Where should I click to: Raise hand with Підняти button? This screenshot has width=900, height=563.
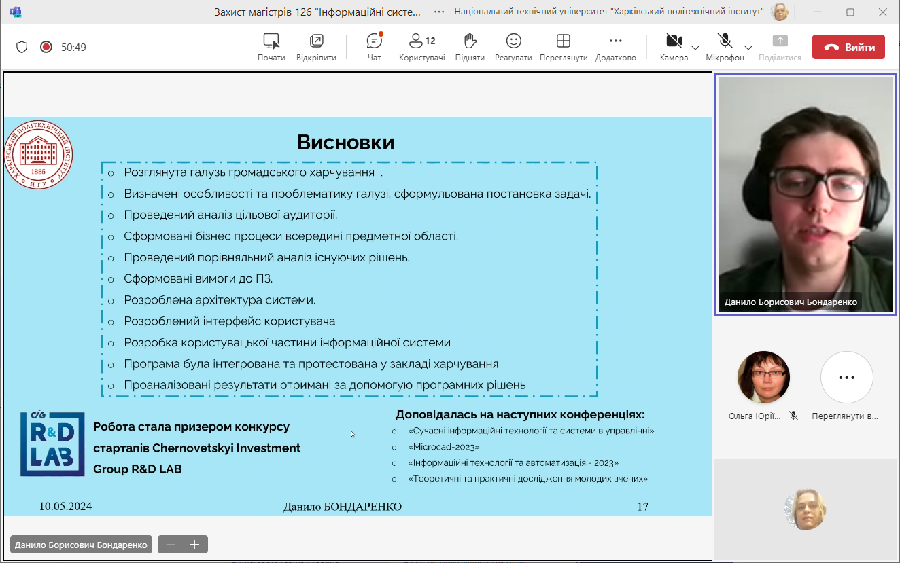[470, 47]
